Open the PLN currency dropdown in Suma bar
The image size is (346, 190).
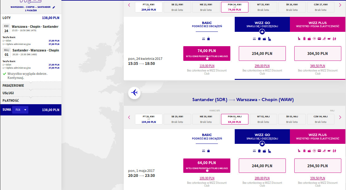[20, 110]
